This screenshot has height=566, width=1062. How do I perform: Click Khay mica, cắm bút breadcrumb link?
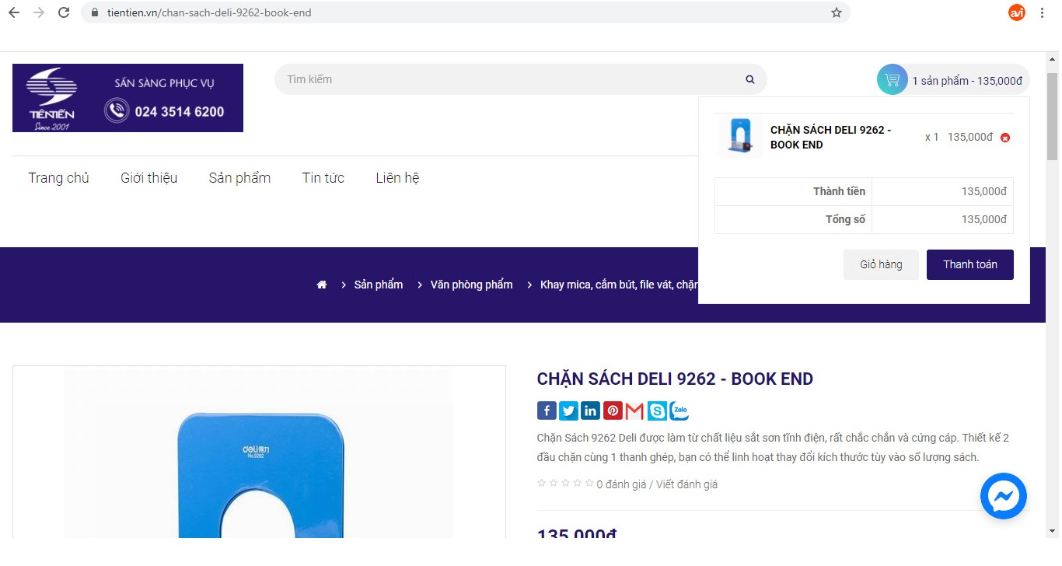tap(619, 285)
